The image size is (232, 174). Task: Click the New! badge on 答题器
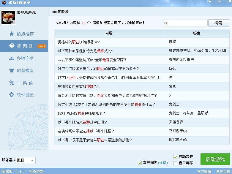(x=41, y=46)
